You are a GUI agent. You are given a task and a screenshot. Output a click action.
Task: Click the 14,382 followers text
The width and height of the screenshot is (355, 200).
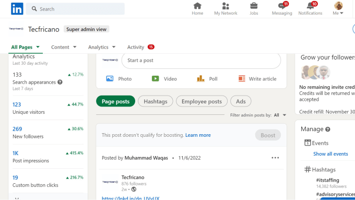click(331, 186)
